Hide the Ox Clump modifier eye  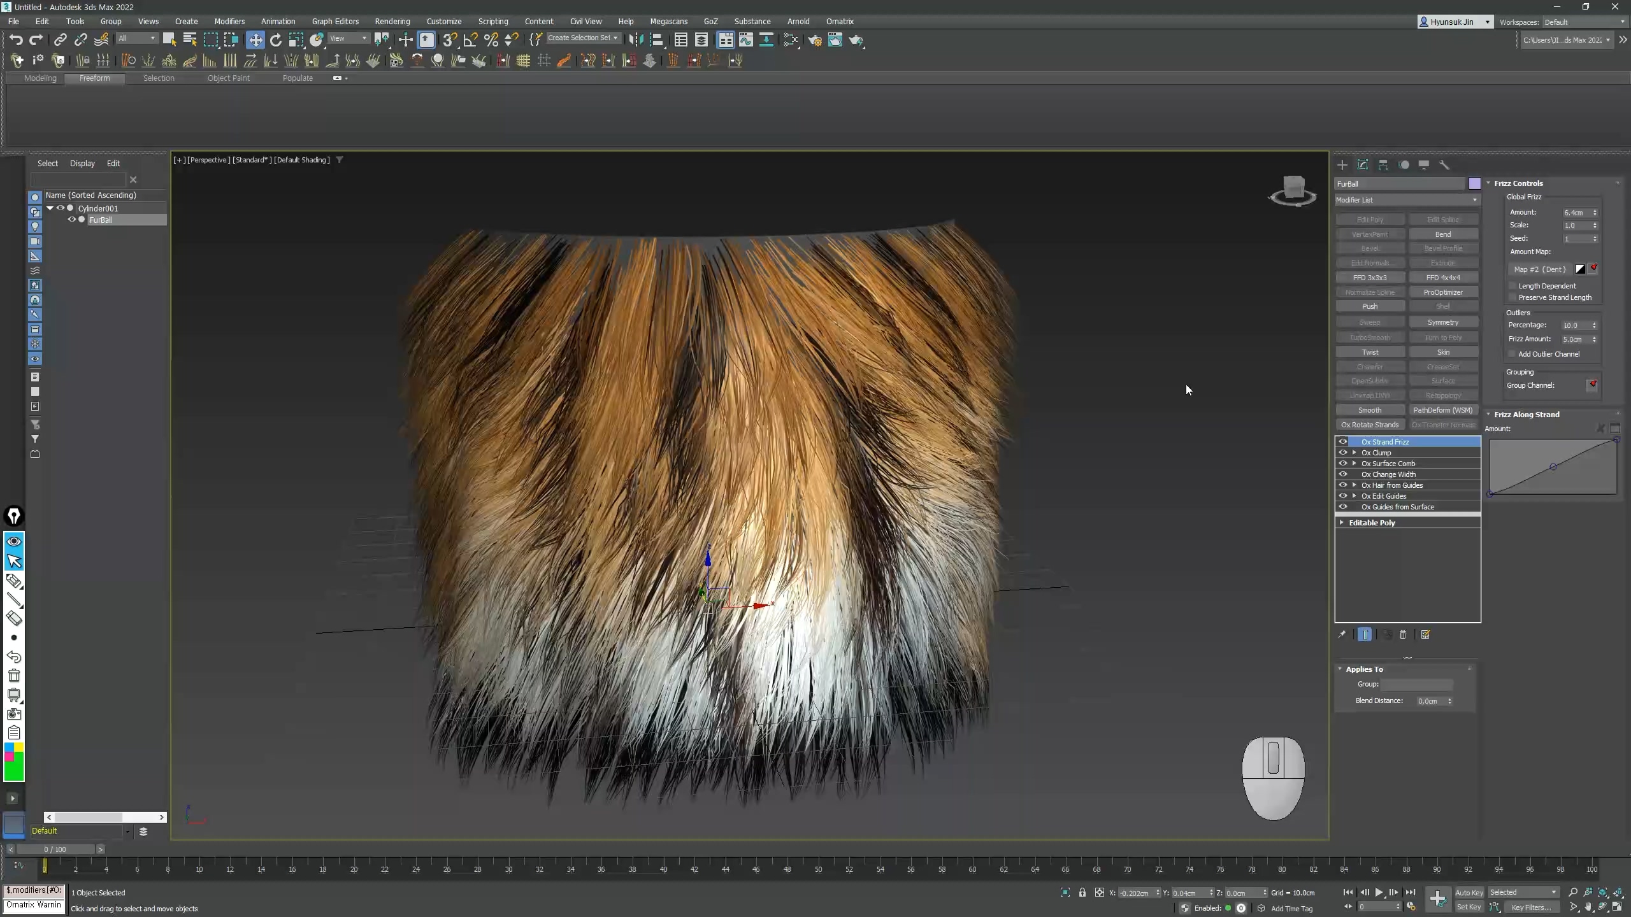point(1343,453)
